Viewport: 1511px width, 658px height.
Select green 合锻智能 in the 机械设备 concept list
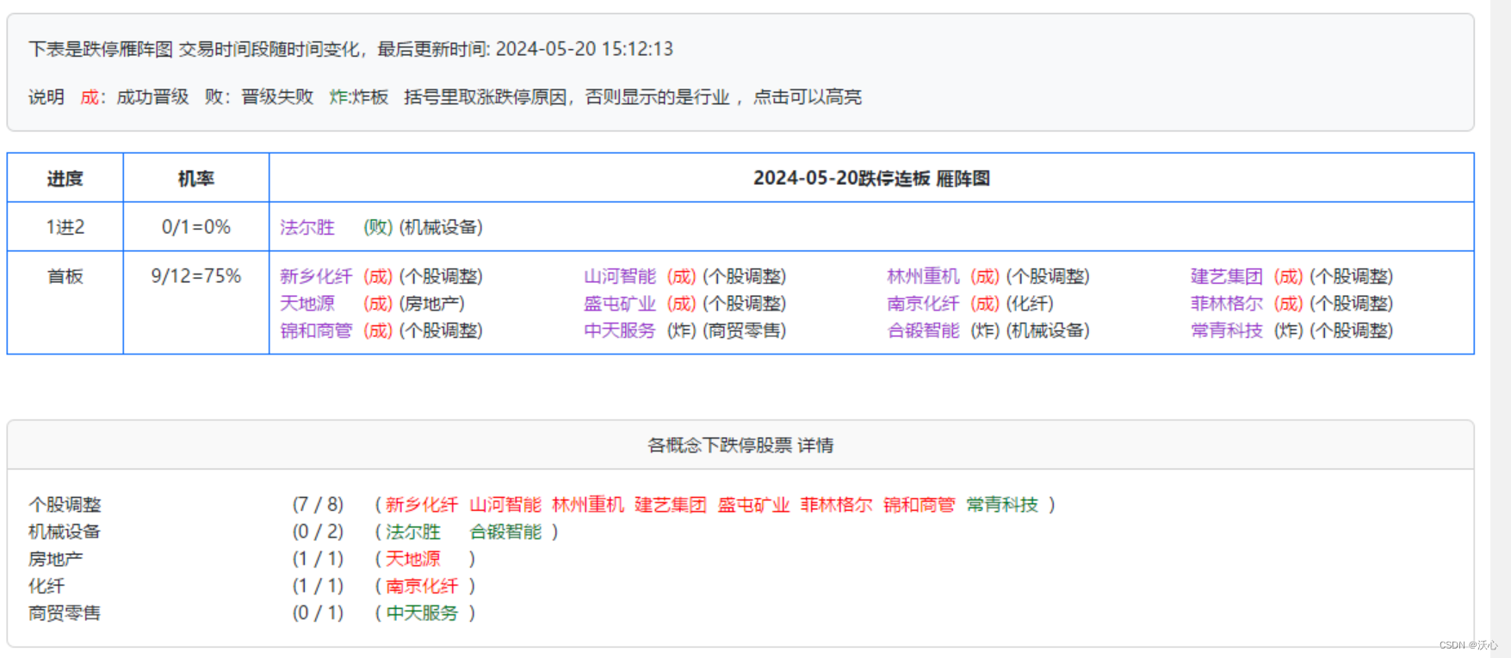505,532
